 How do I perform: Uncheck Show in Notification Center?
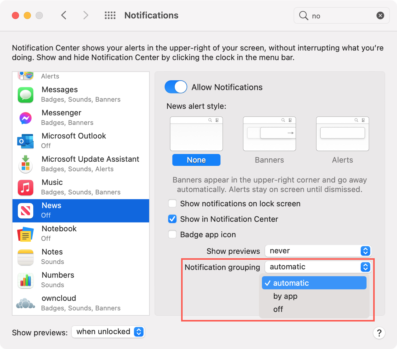172,219
